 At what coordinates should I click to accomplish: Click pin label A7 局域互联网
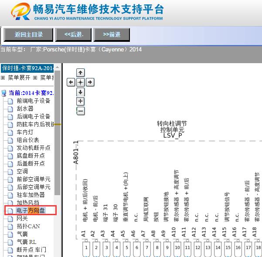[144, 217]
